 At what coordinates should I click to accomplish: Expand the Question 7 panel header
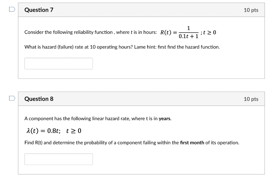[141, 10]
